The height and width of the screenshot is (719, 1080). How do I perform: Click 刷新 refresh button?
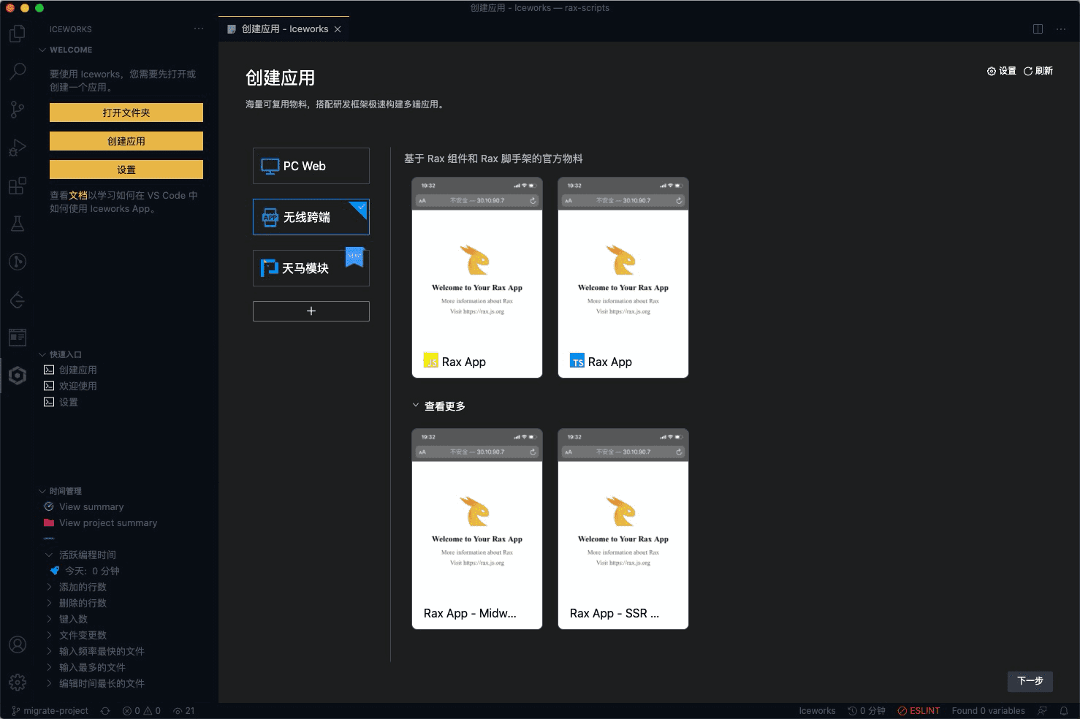pyautogui.click(x=1038, y=71)
